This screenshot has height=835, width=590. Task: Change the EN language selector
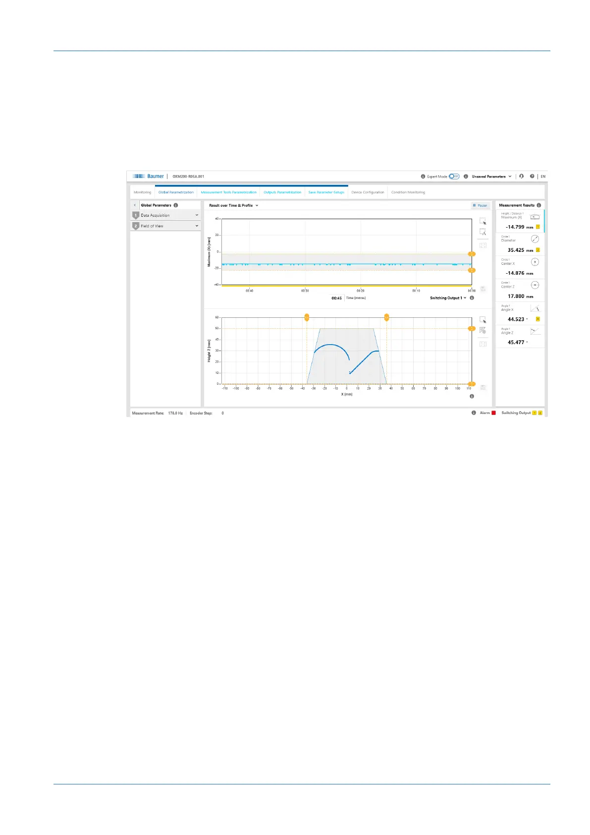click(x=543, y=177)
